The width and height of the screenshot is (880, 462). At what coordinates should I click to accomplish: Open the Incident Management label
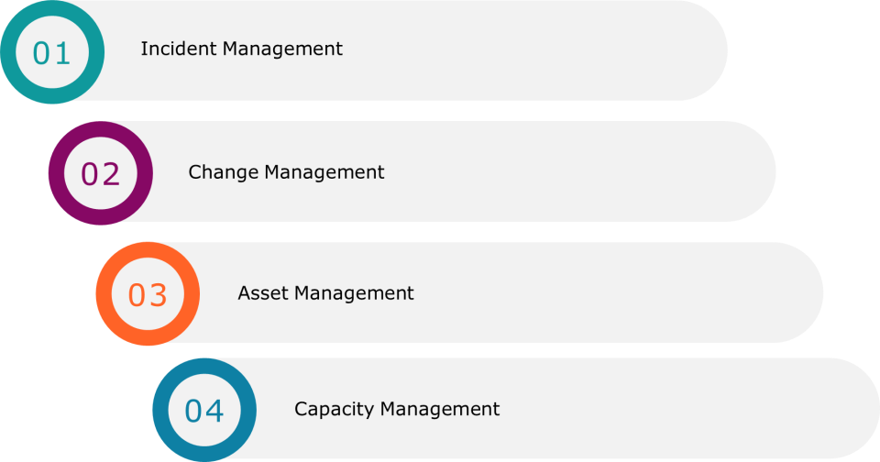click(241, 49)
